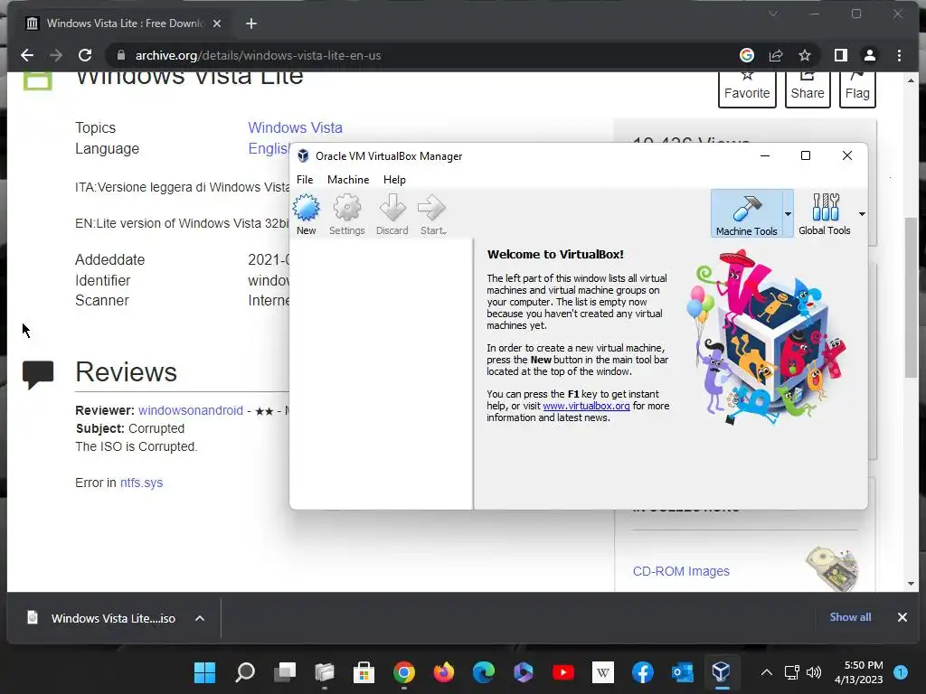The width and height of the screenshot is (926, 694).
Task: Open a new Chrome tab
Action: tap(251, 23)
